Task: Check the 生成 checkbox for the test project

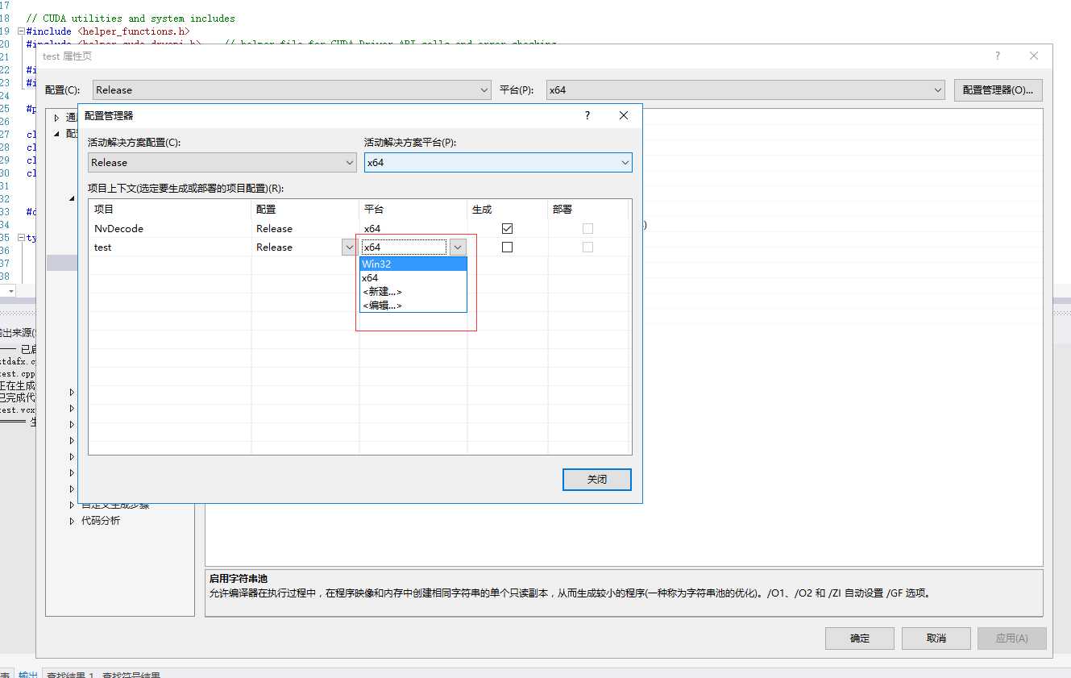Action: (507, 247)
